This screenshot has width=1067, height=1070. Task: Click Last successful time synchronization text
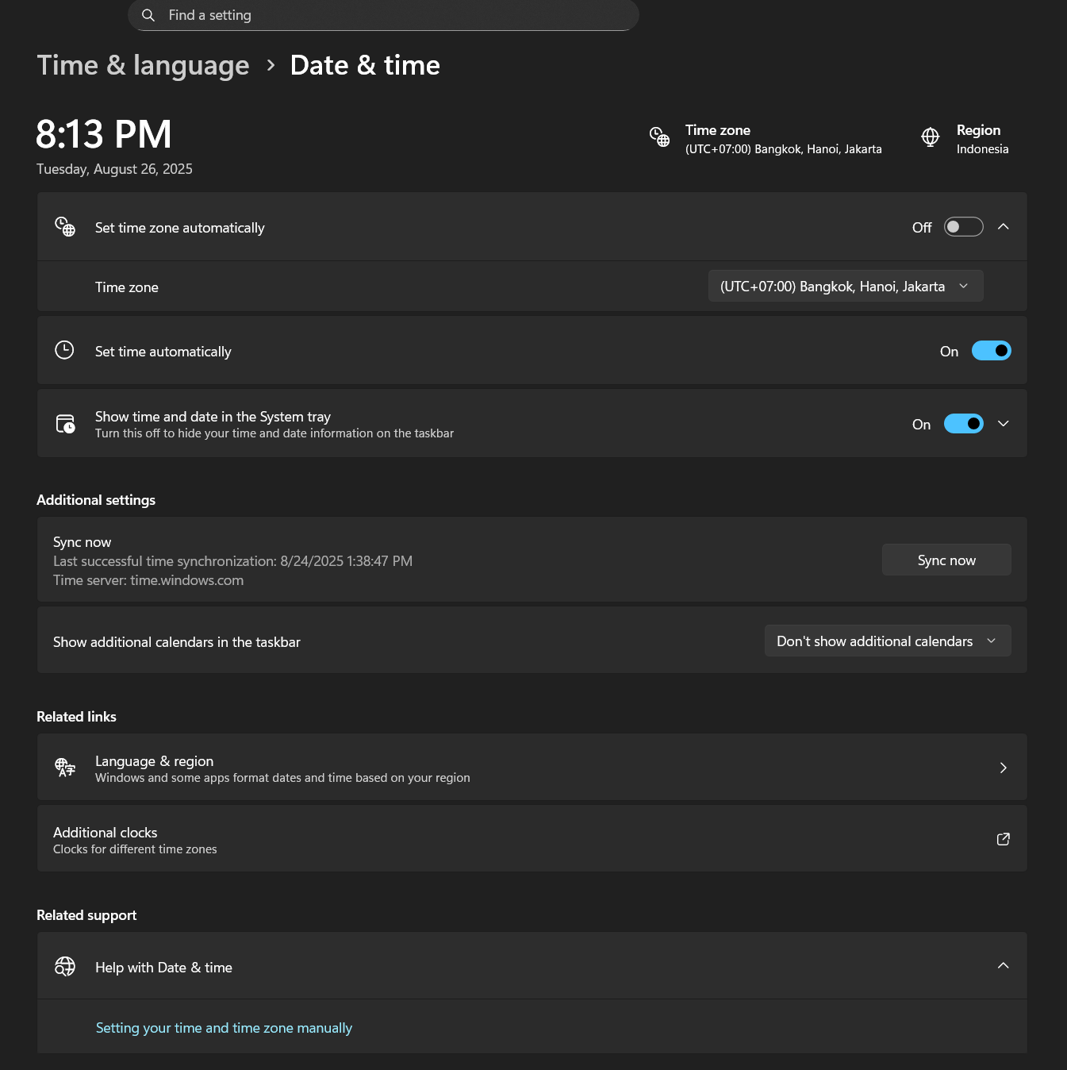click(232, 561)
